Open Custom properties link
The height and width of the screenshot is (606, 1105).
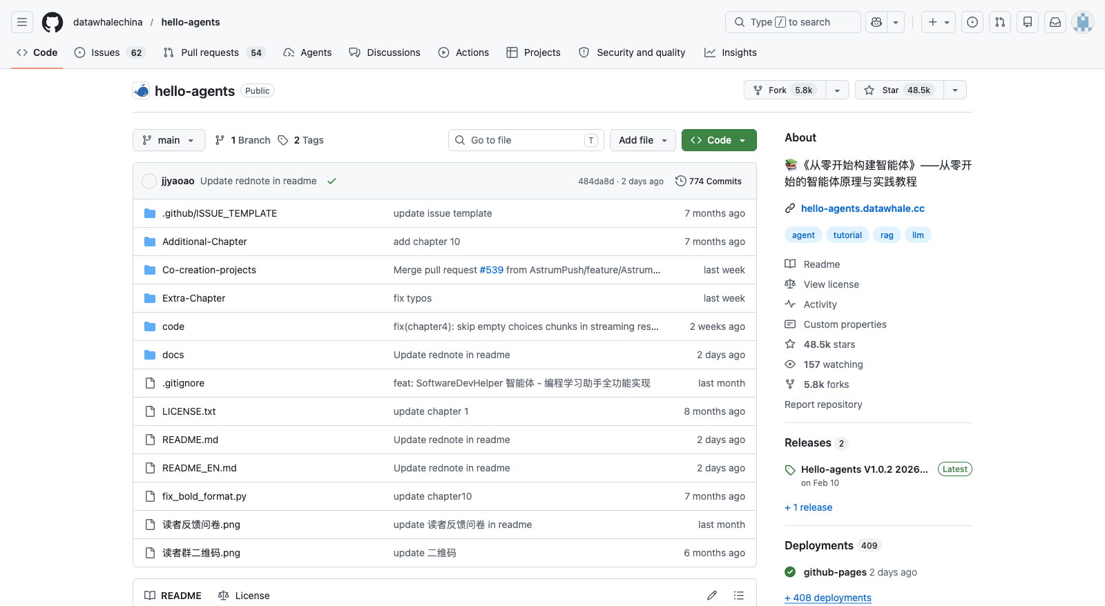836,324
